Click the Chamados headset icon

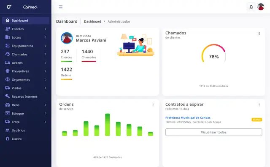click(x=8, y=54)
